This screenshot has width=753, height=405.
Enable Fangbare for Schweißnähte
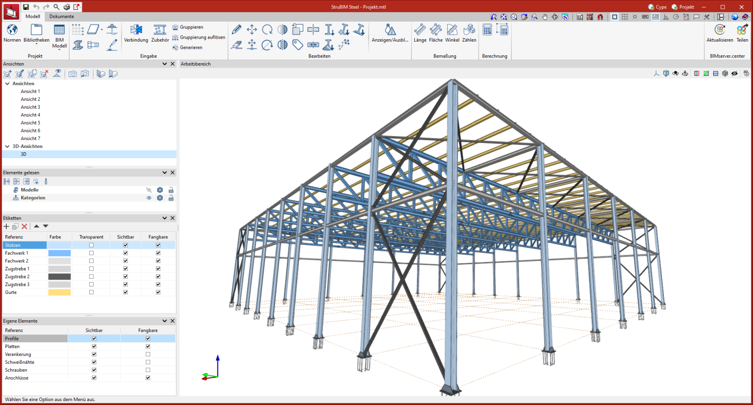pos(148,362)
